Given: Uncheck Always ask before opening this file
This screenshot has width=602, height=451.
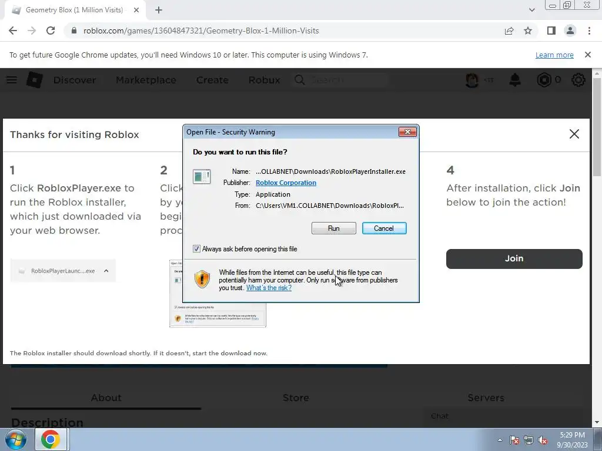Looking at the screenshot, I should (x=196, y=249).
